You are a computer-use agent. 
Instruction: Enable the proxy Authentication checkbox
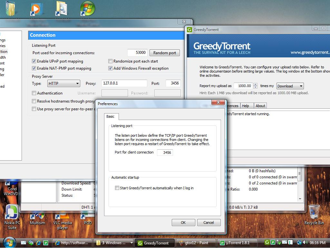34,93
